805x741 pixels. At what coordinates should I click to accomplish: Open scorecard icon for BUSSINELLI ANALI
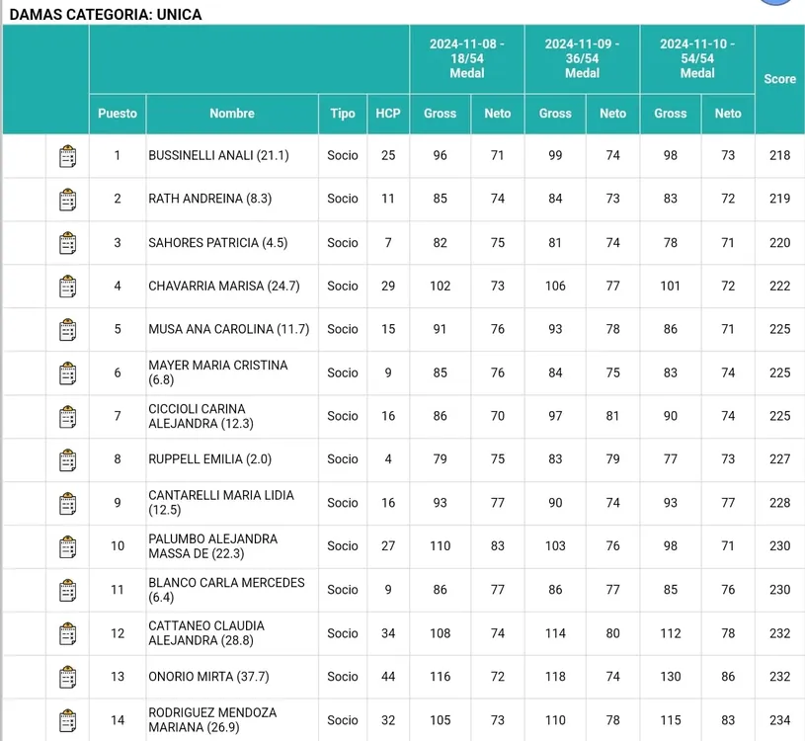tap(67, 156)
